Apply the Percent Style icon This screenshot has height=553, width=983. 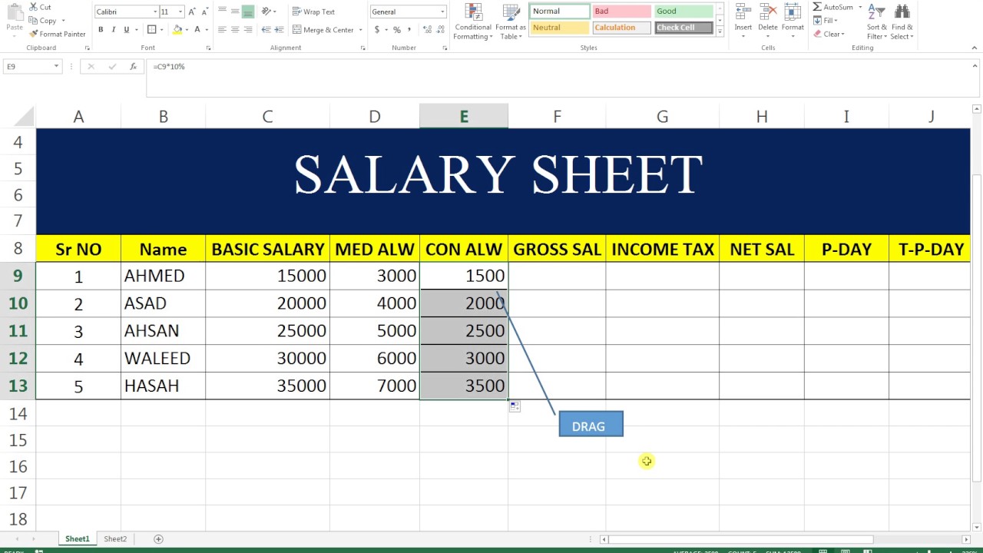pyautogui.click(x=396, y=29)
